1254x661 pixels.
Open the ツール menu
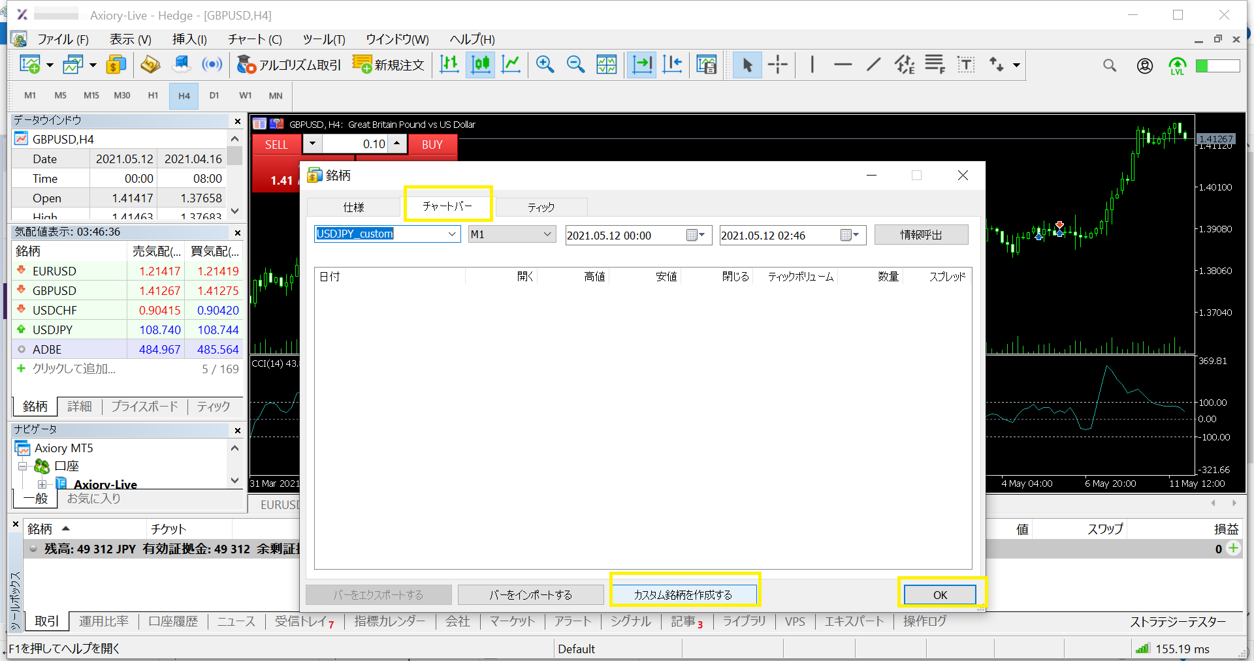pos(324,39)
